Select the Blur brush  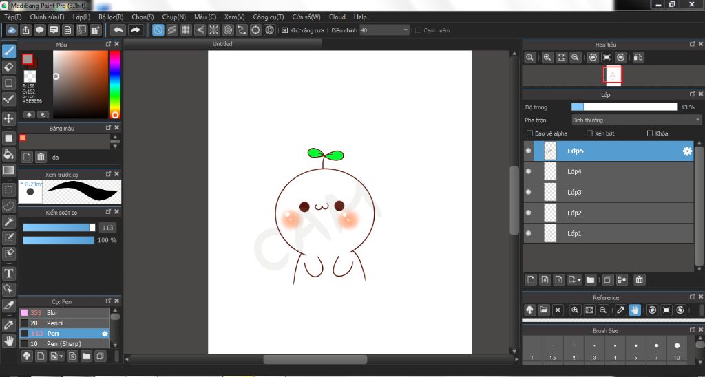(65, 312)
